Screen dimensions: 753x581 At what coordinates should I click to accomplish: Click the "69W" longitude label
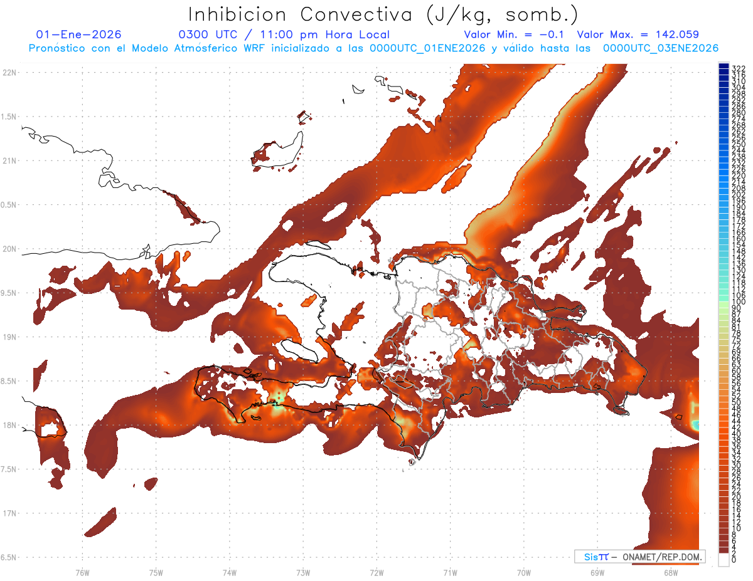click(597, 572)
